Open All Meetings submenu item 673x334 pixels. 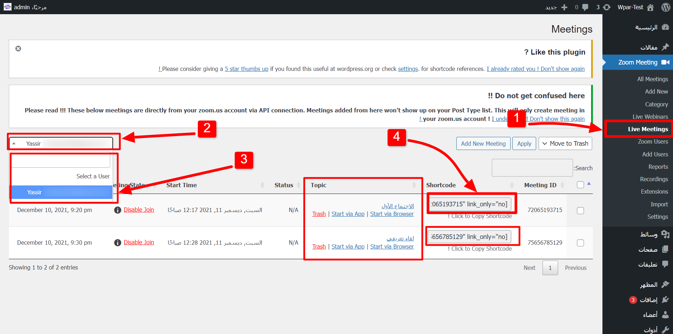coord(652,79)
